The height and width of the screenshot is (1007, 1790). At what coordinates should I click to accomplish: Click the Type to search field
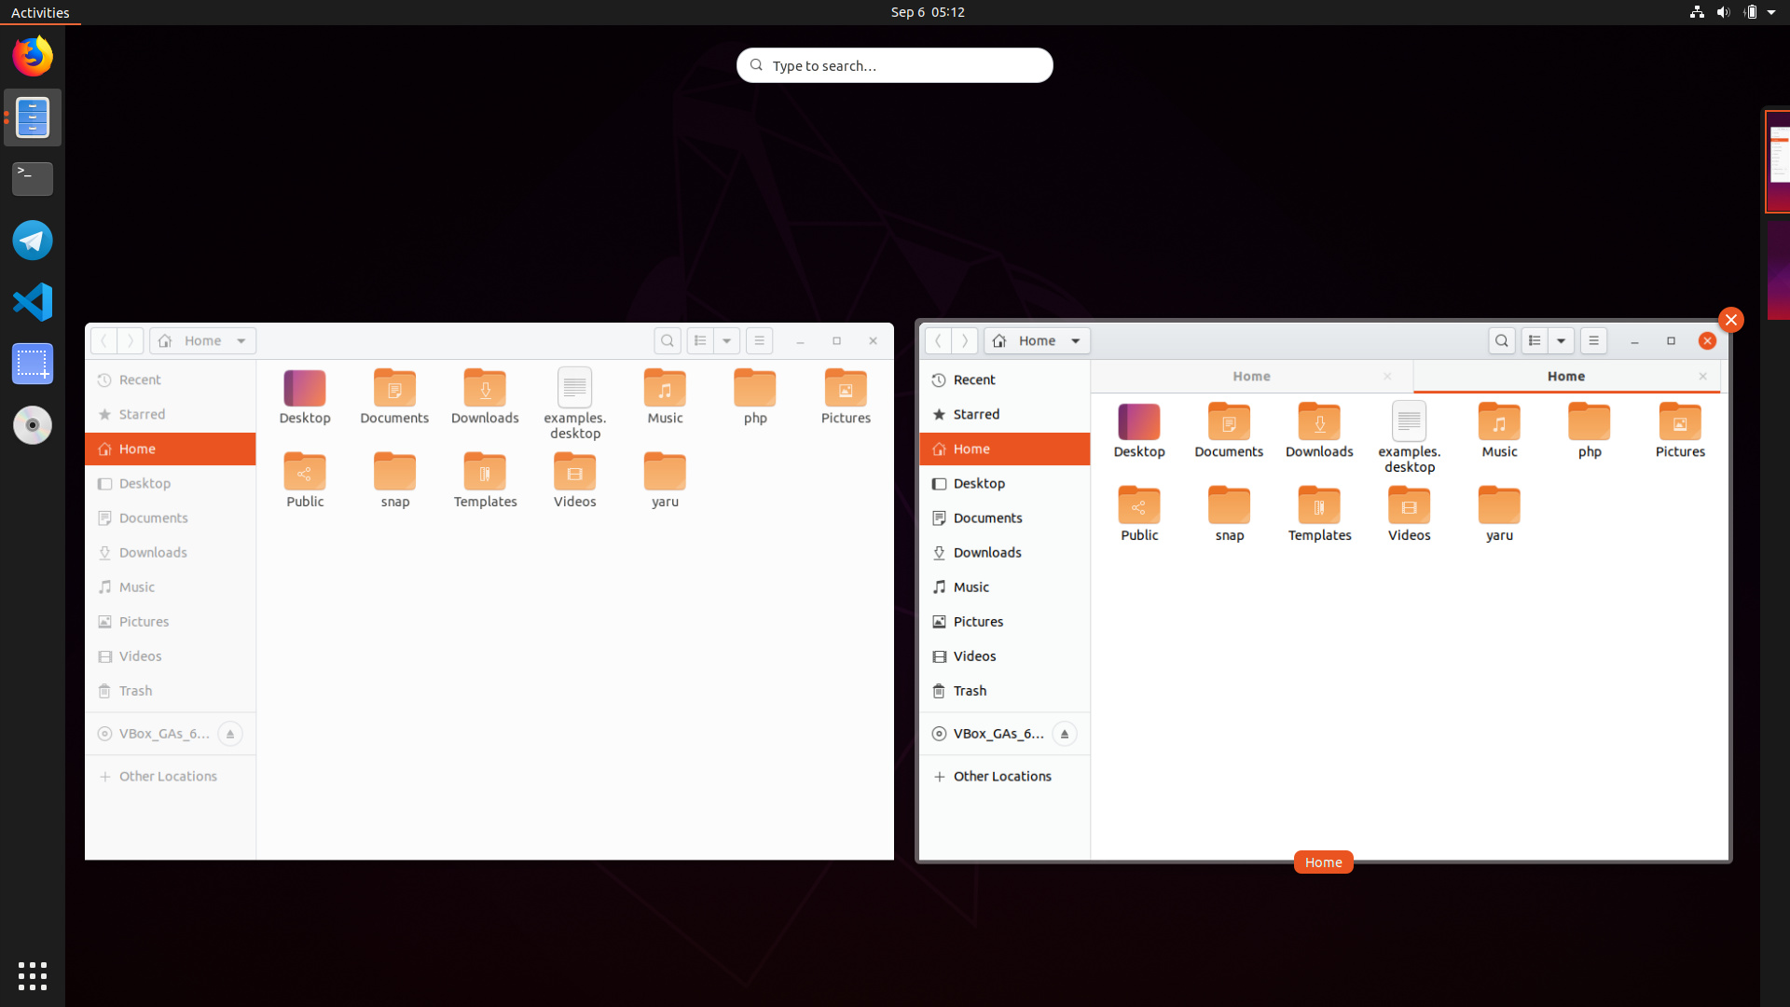pos(895,66)
